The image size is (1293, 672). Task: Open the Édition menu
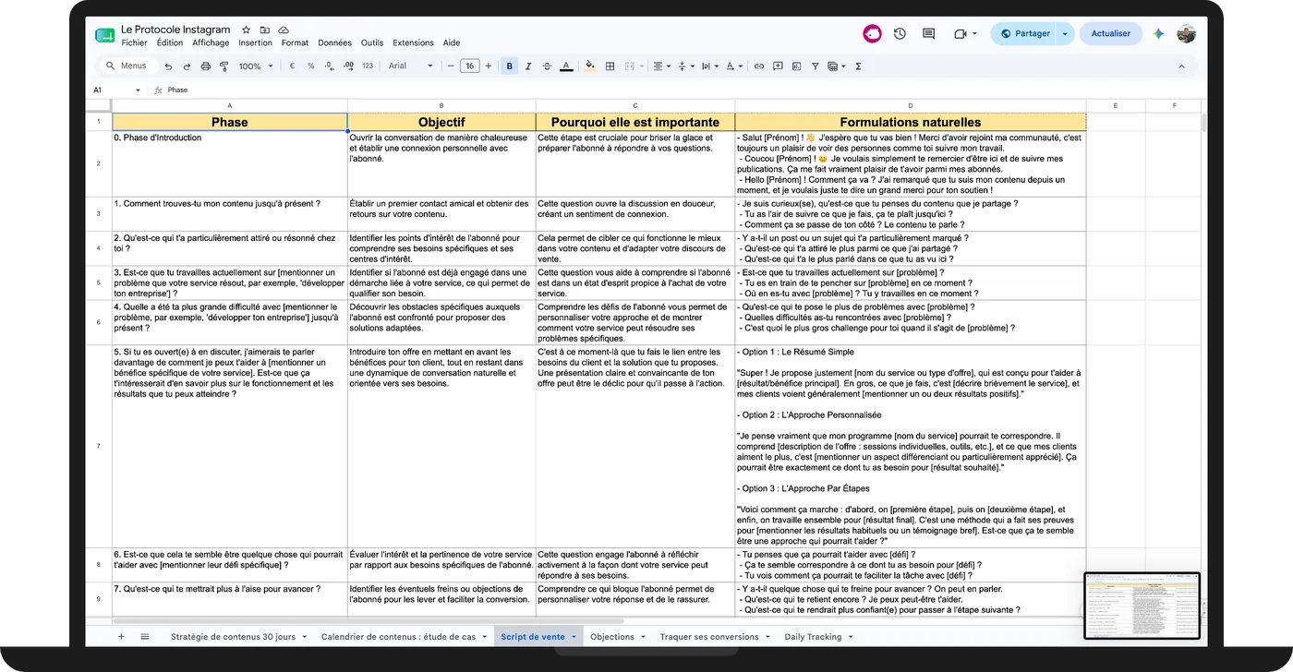coord(170,42)
